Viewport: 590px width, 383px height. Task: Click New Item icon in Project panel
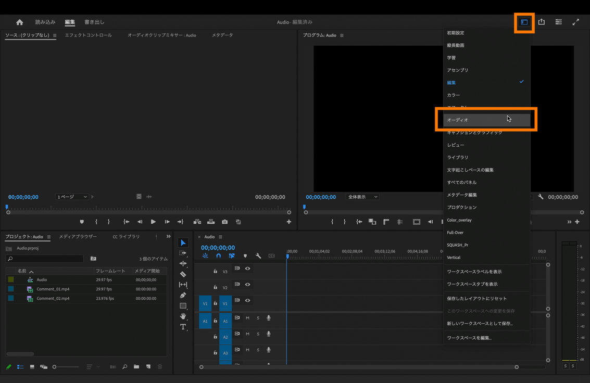coord(148,366)
